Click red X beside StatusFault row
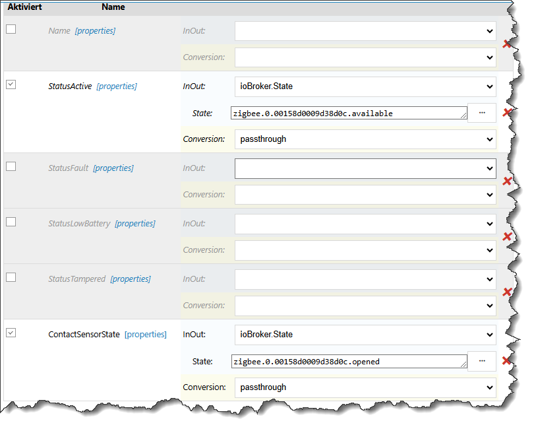The image size is (536, 429). point(506,181)
